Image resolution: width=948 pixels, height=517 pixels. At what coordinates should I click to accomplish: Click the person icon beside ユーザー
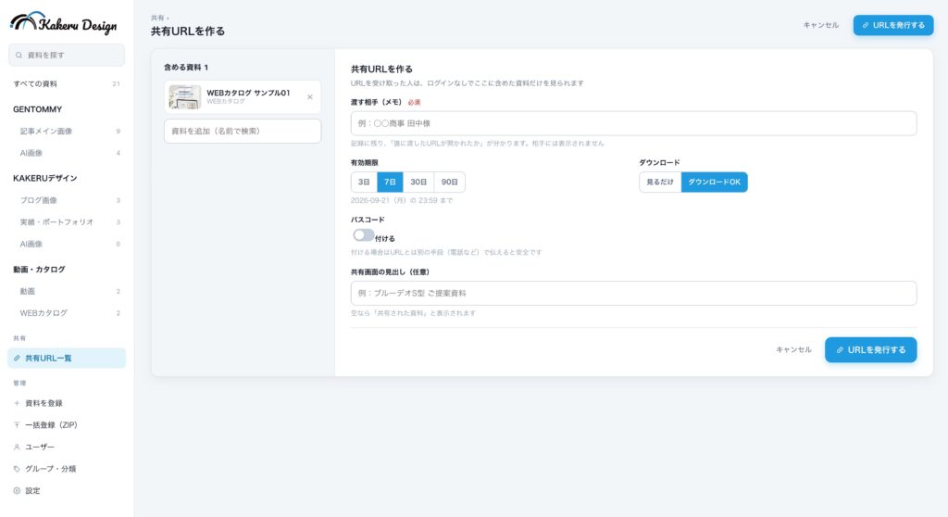(17, 447)
